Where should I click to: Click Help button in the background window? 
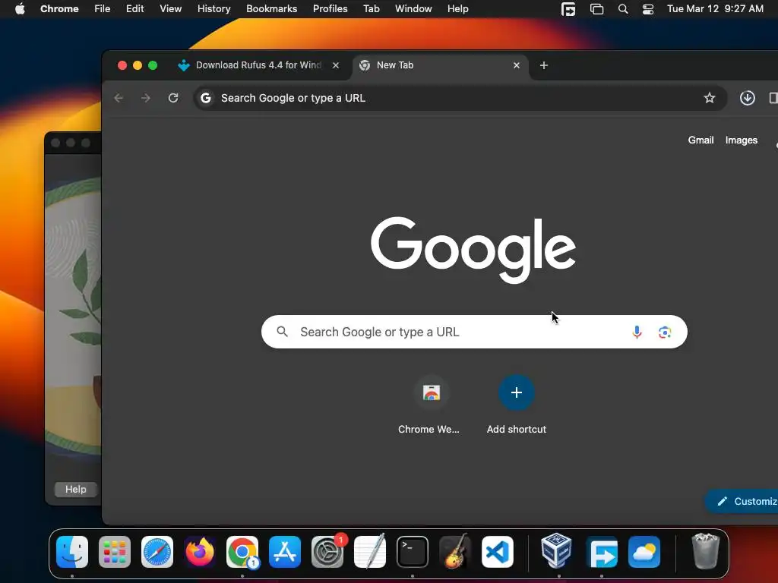[x=75, y=490]
